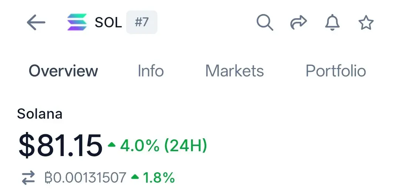Add SOL to favorites with the star

point(366,23)
